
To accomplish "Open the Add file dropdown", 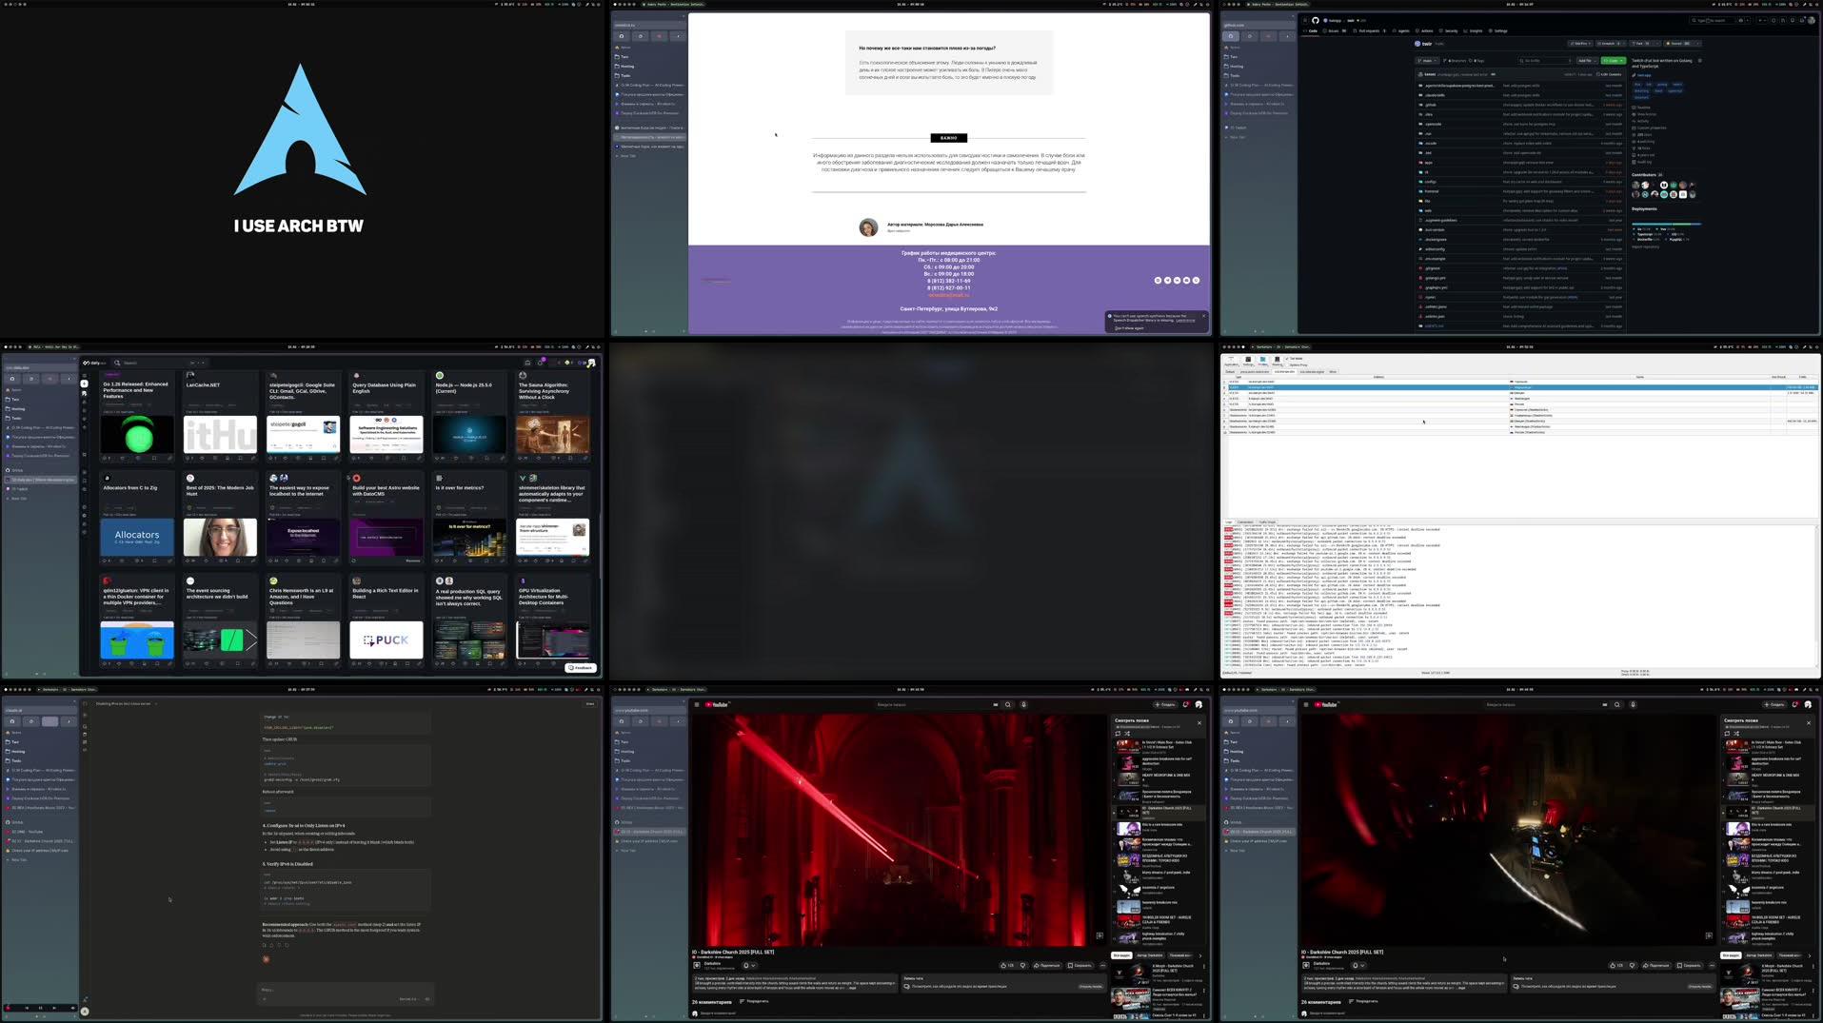I will (1585, 60).
